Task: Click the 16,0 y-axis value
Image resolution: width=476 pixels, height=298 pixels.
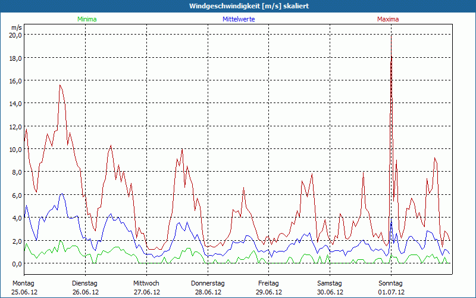Action: (15, 81)
